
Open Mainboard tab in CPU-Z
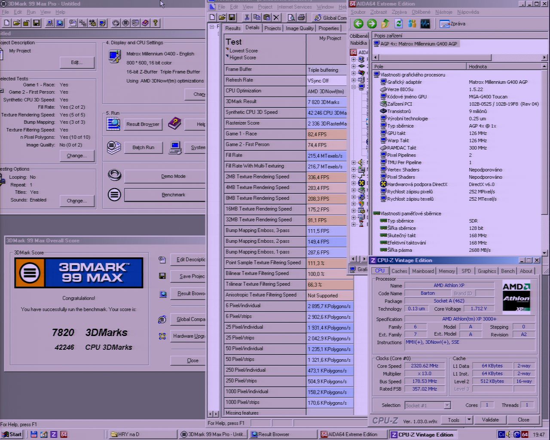click(423, 271)
